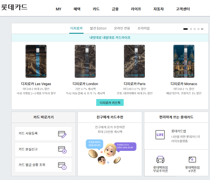Select the 디지로카 Las Vegas card image
This screenshot has height=180, width=210.
[x=36, y=62]
